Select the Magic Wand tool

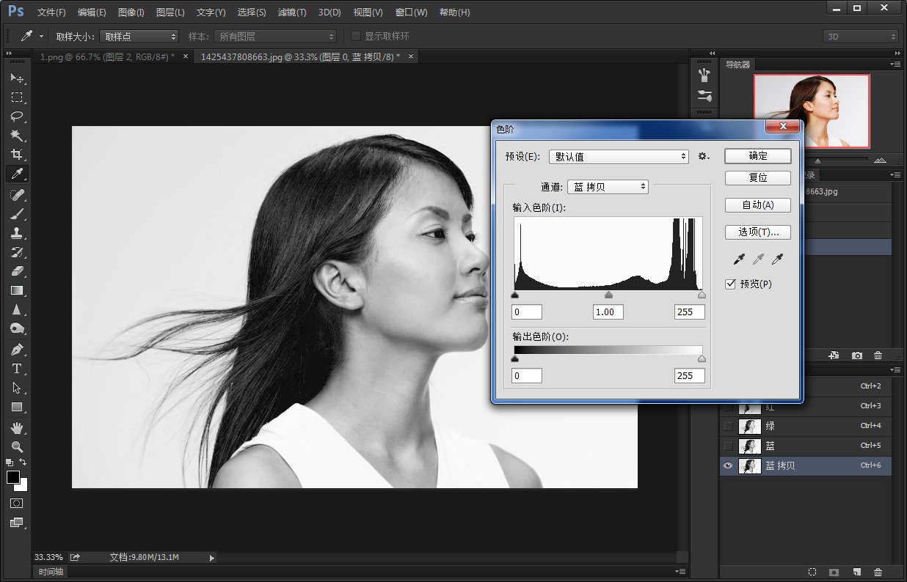tap(16, 136)
